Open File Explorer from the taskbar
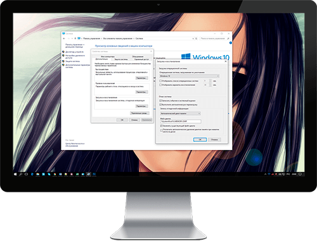This screenshot has height=241, width=317. [x=37, y=175]
